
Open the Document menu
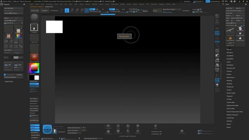click(x=49, y=4)
